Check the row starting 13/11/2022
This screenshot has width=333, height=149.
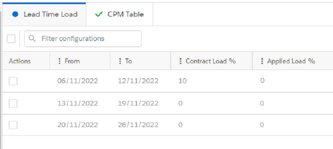pyautogui.click(x=13, y=103)
